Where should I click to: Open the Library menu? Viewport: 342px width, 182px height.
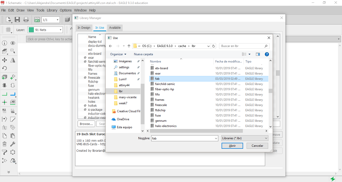[52, 10]
